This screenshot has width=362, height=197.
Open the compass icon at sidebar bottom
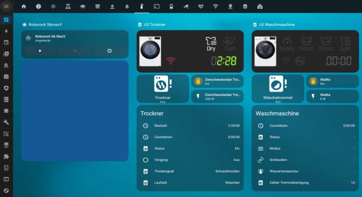coord(6,190)
